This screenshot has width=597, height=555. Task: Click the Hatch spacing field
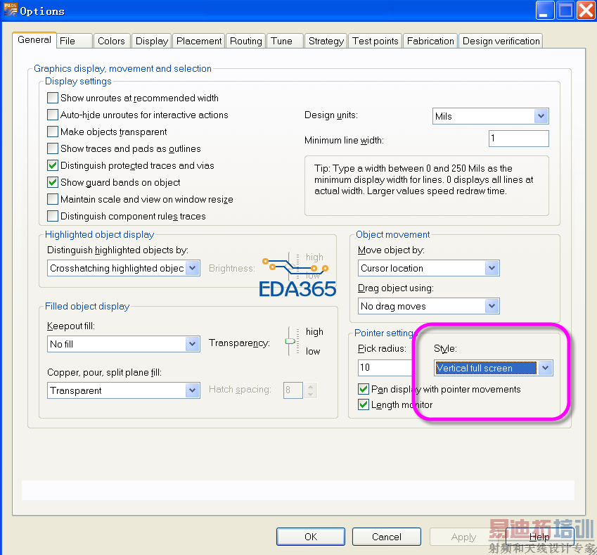pyautogui.click(x=293, y=390)
